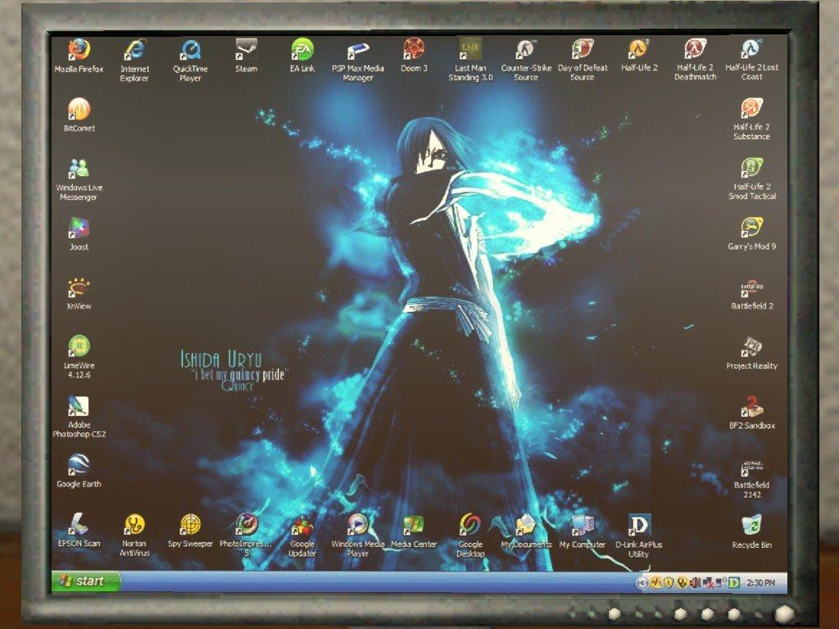Select the Battlefield 2142 icon

click(x=751, y=468)
